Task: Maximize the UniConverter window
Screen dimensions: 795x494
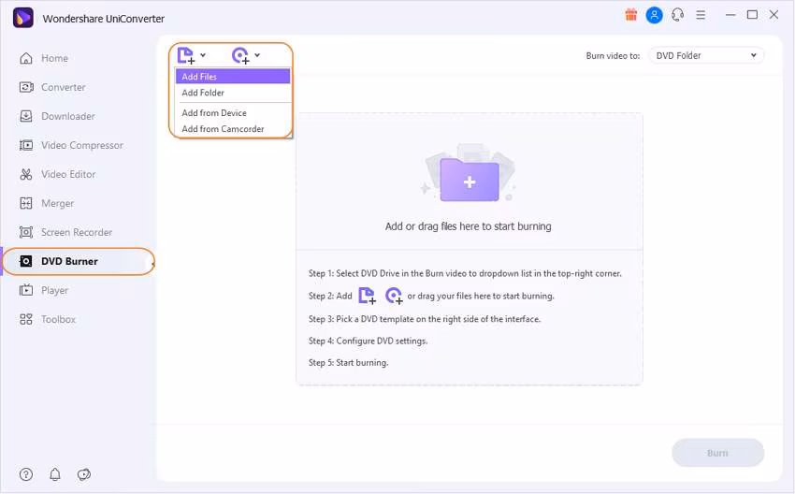Action: (x=752, y=15)
